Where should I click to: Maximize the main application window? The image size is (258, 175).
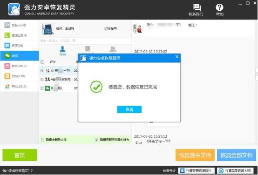click(247, 3)
